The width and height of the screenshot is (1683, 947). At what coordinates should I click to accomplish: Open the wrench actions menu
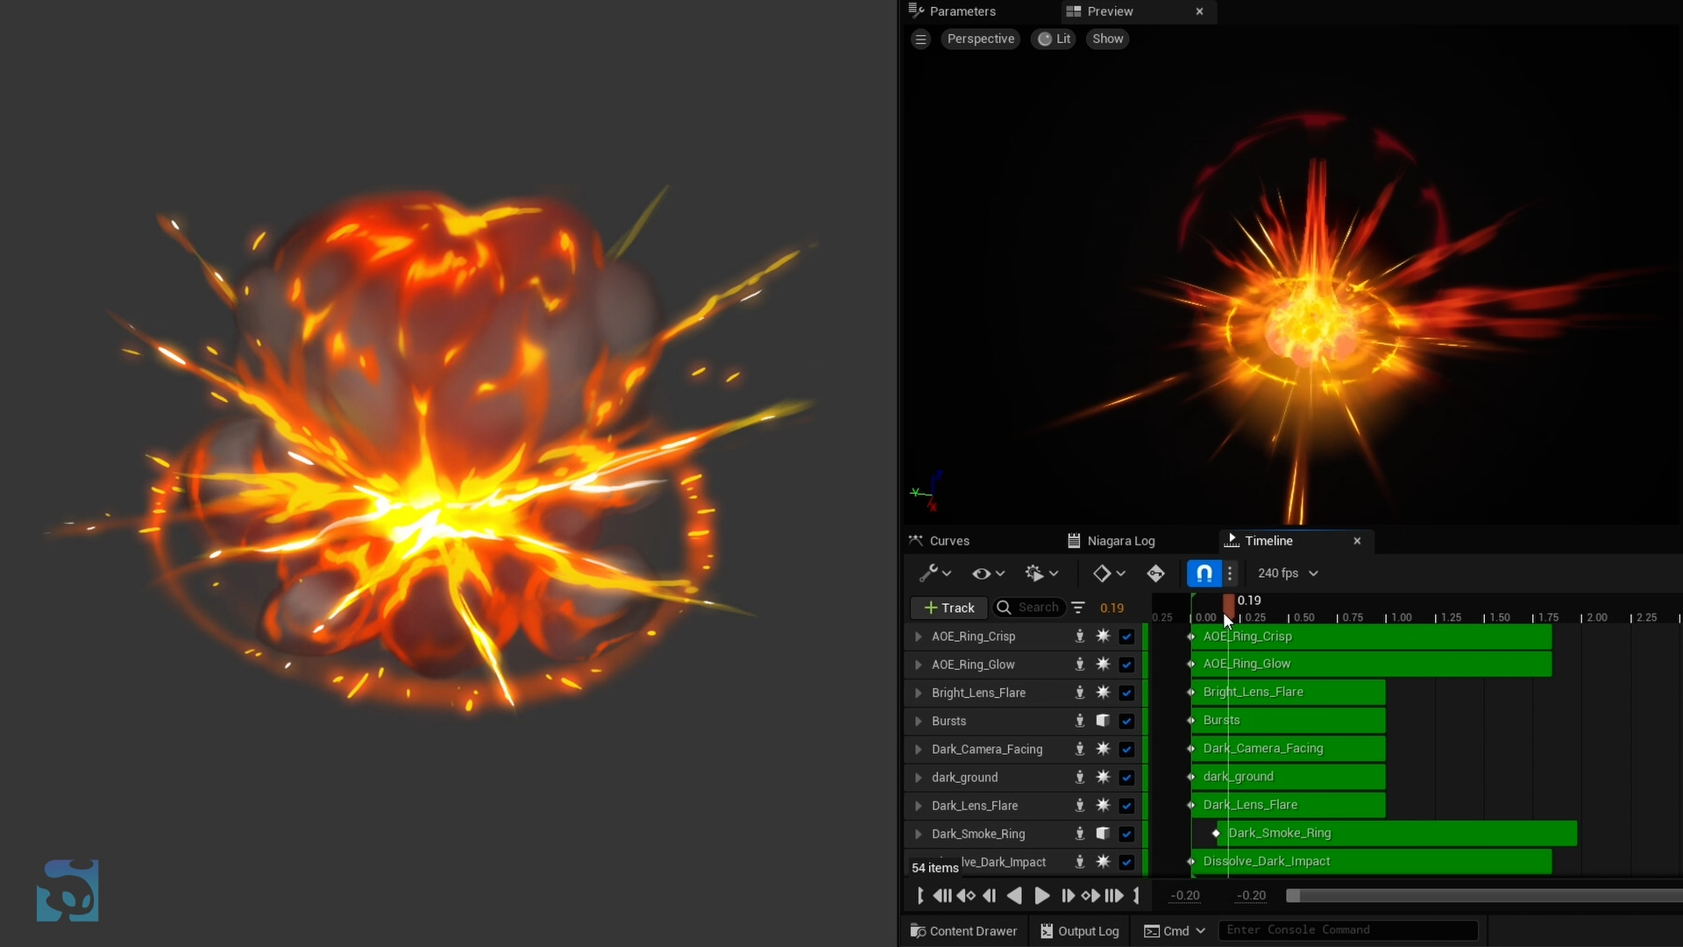934,573
